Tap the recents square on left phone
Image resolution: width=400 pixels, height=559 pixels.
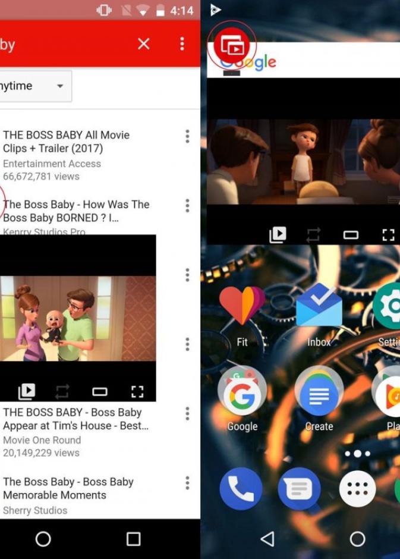[x=134, y=539]
